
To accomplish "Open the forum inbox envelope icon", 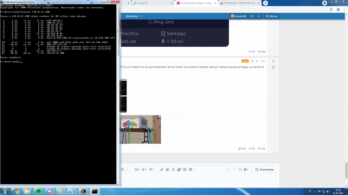I will pos(252,16).
